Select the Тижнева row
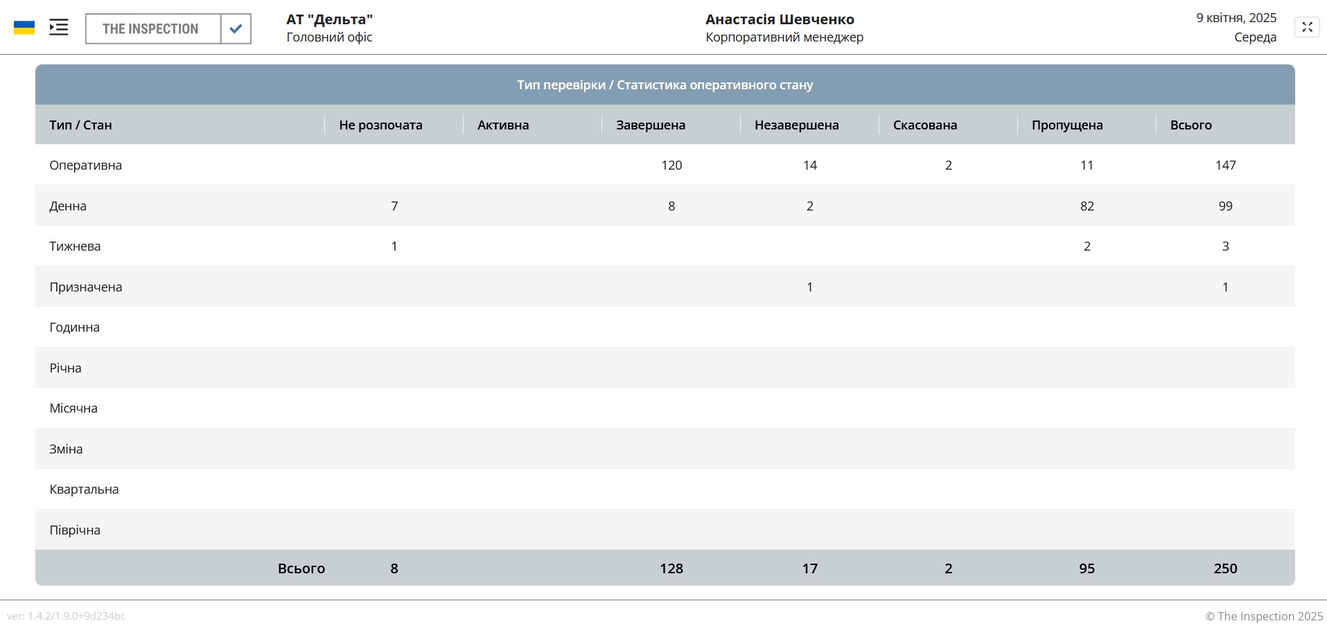The image size is (1327, 628). click(x=74, y=246)
